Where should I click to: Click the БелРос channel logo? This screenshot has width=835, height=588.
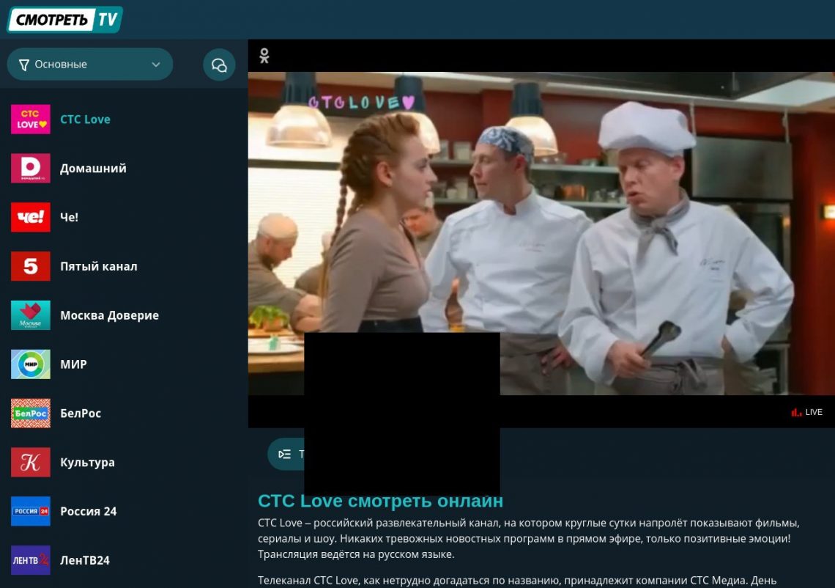pyautogui.click(x=31, y=414)
